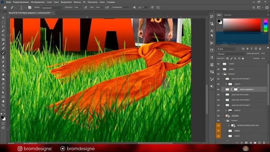The image size is (270, 152).
Task: Select the Clone Stamp tool
Action: pyautogui.click(x=3, y=57)
